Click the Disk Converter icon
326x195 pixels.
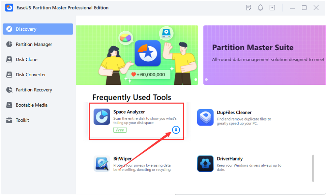[x=9, y=75]
